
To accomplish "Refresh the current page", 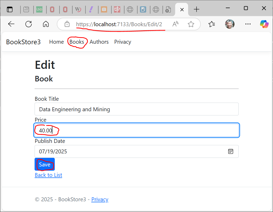I will [x=29, y=24].
